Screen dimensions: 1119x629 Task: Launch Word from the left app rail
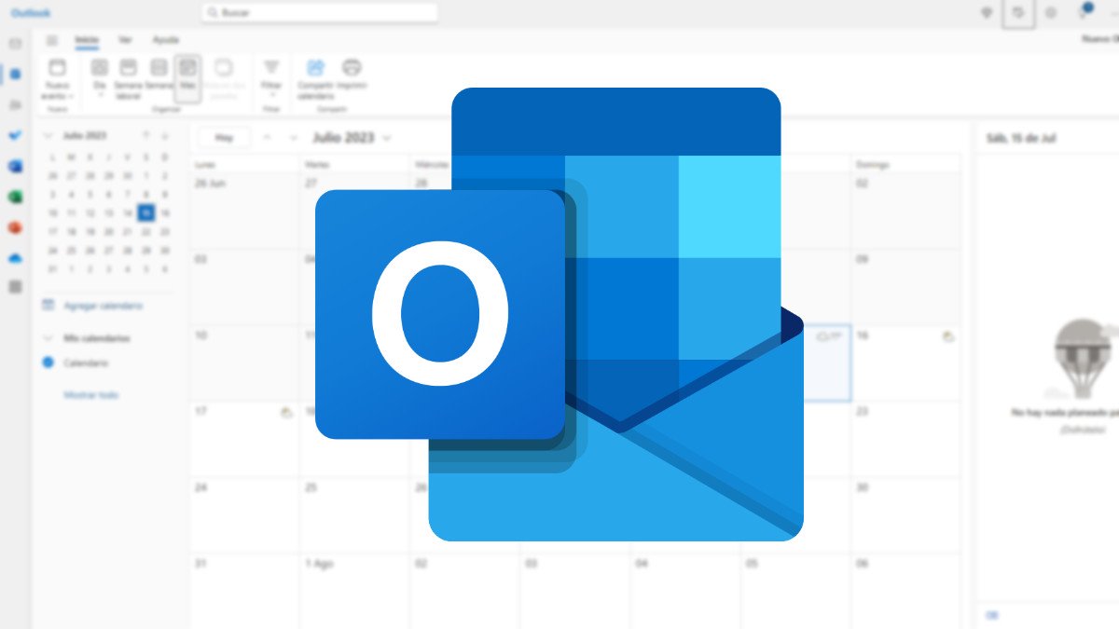[x=15, y=166]
